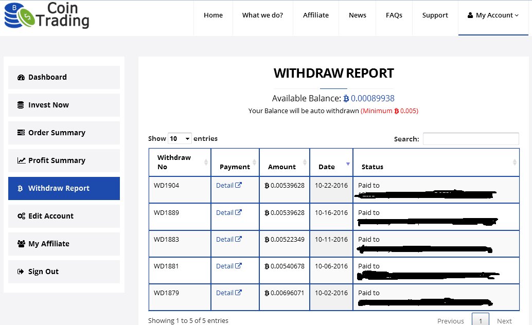
Task: Open Edit Account in the sidebar
Action: tap(64, 216)
